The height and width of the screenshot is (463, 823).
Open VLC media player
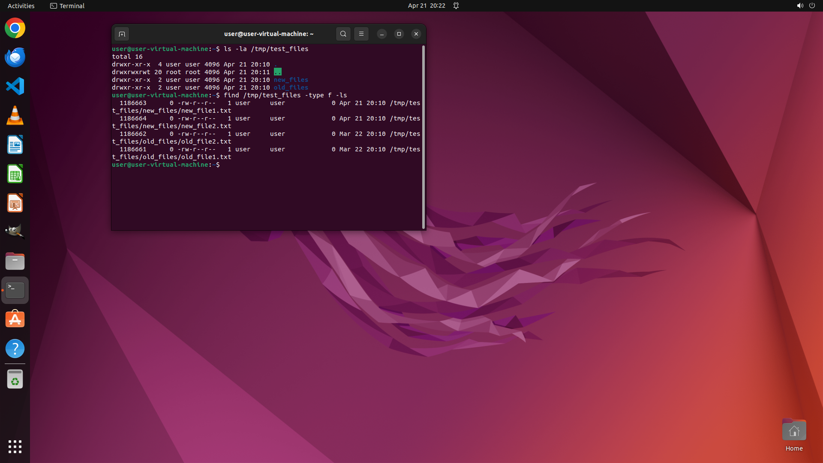[15, 116]
